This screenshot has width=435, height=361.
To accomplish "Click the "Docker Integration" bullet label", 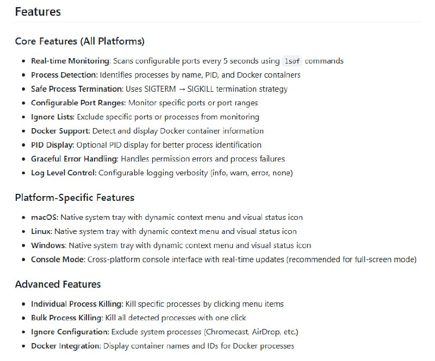I will pyautogui.click(x=66, y=346).
